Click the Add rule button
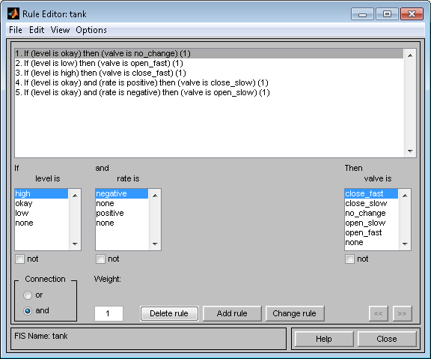 click(232, 313)
